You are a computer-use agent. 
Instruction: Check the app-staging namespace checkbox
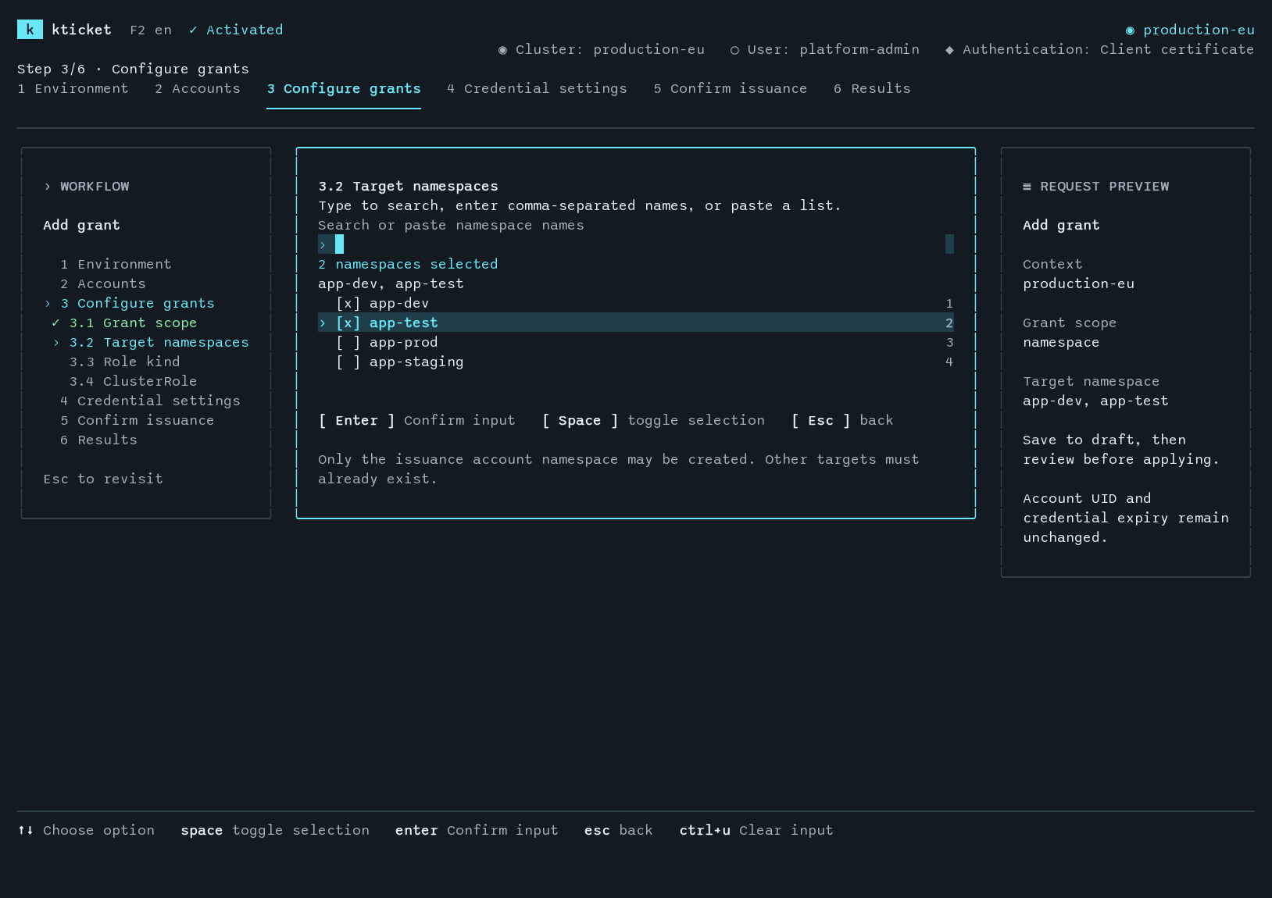tap(348, 362)
